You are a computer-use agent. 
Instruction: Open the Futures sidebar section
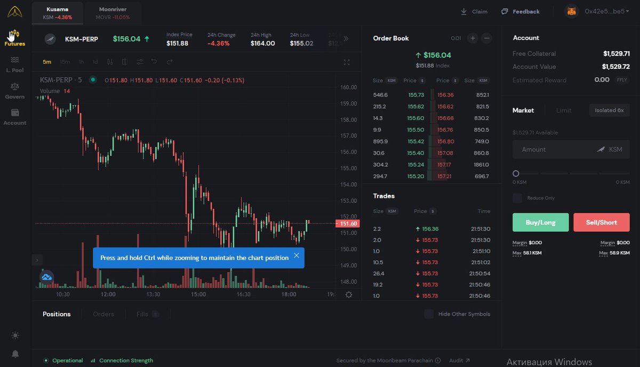tap(14, 38)
